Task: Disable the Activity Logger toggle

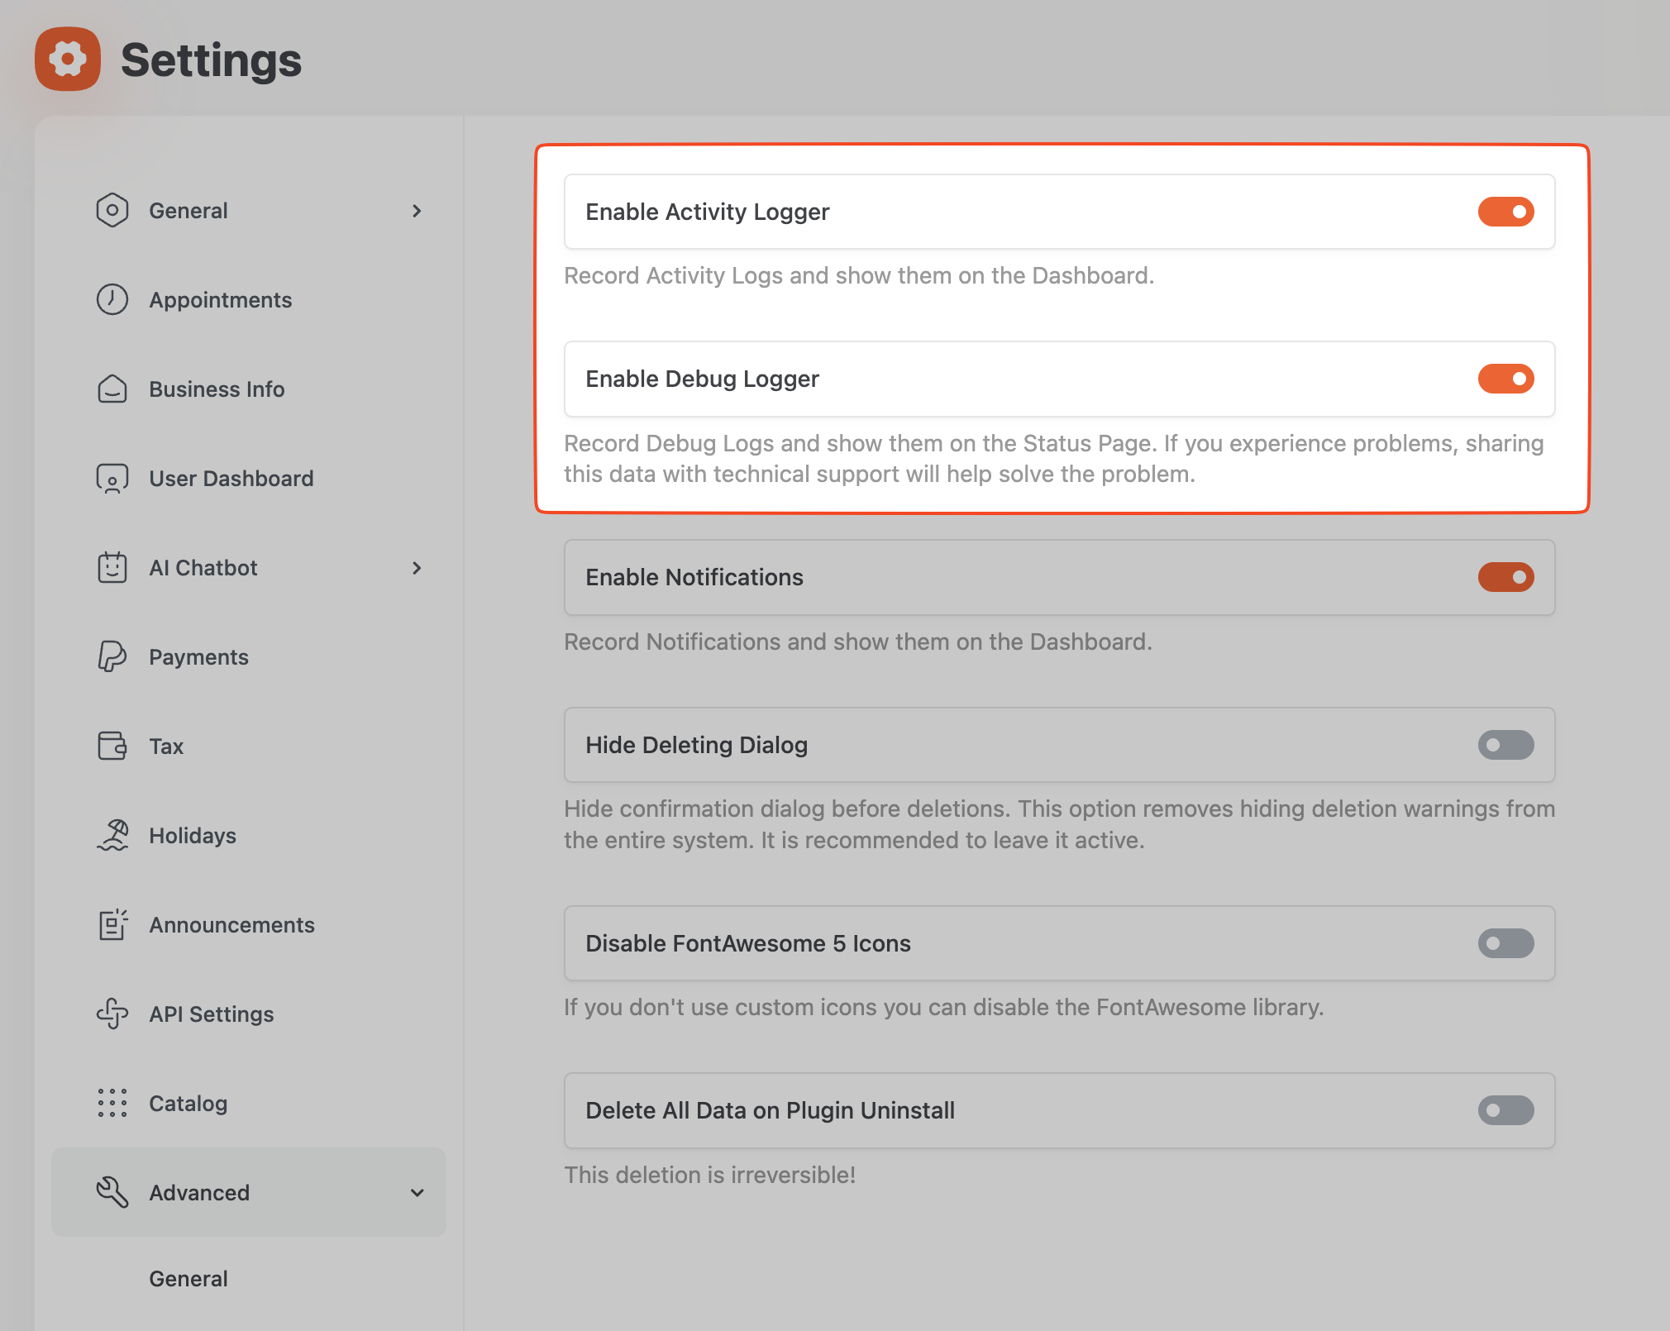Action: (x=1505, y=212)
